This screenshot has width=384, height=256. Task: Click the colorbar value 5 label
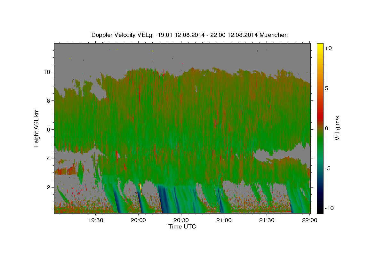326,88
